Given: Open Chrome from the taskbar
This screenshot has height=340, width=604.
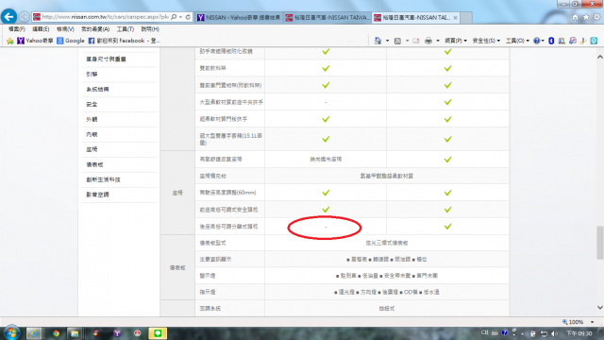Looking at the screenshot, I should click(x=56, y=333).
